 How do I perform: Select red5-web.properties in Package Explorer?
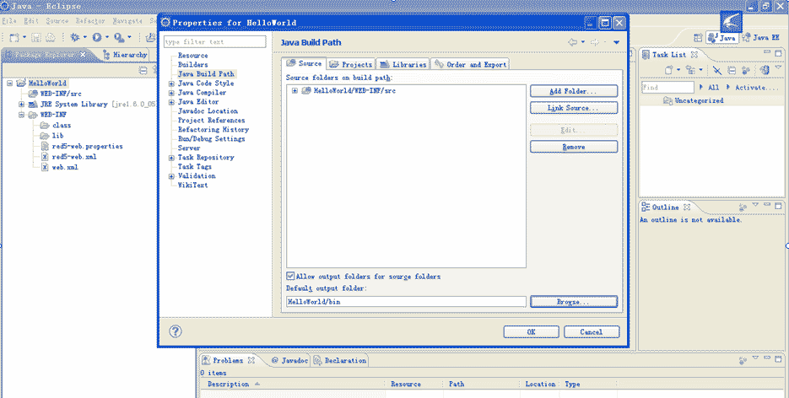[82, 146]
